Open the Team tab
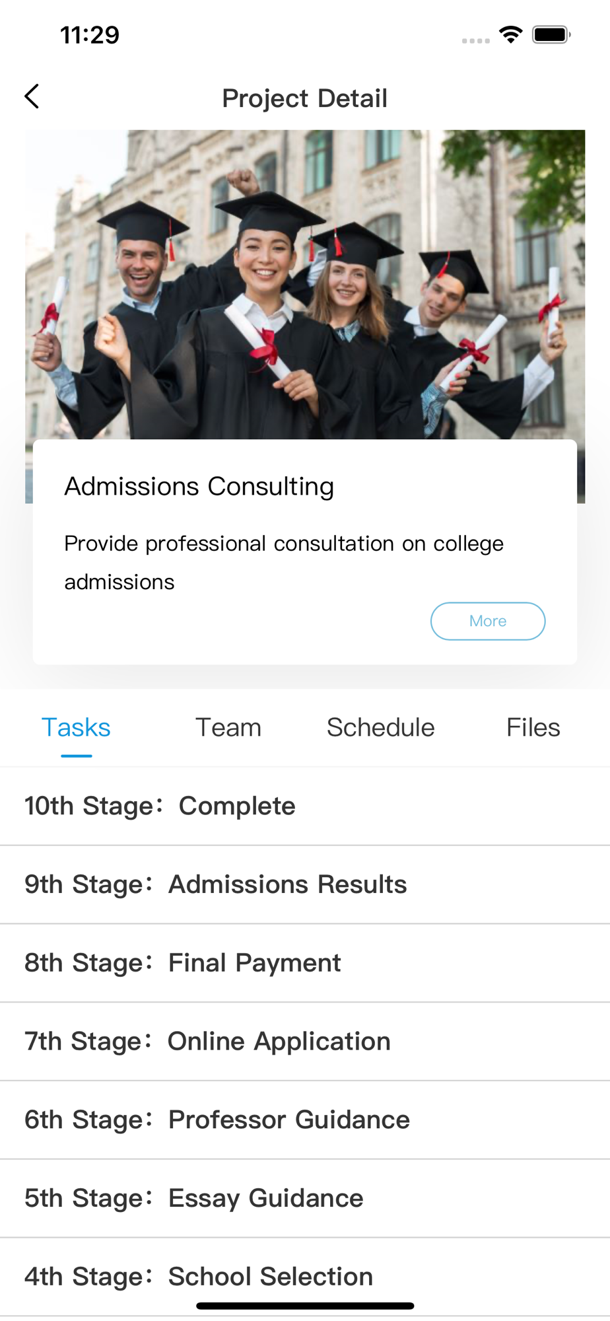The image size is (610, 1321). tap(228, 728)
